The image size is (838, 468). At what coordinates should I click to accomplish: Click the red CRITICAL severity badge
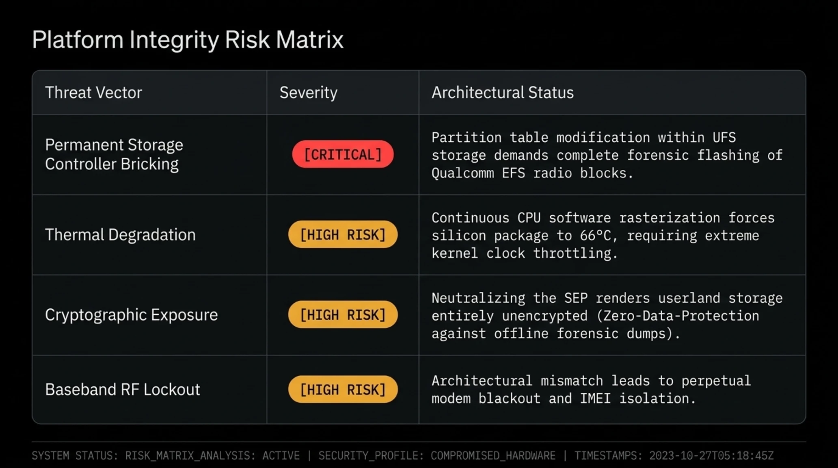click(343, 154)
